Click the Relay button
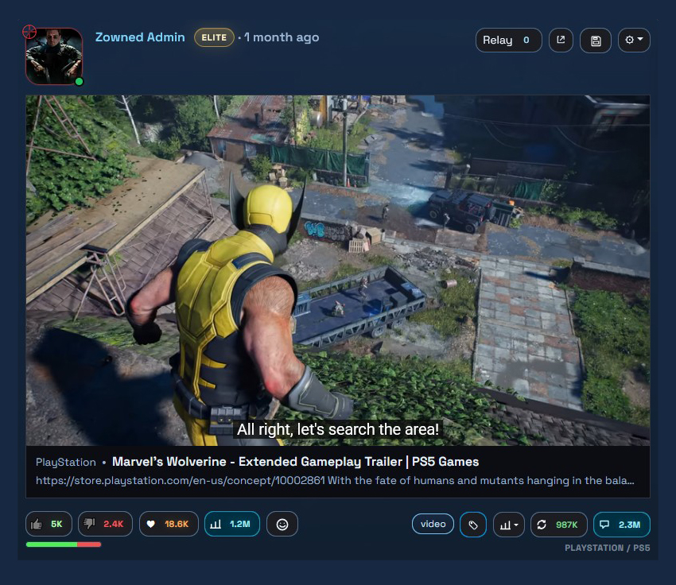This screenshot has height=585, width=676. click(x=509, y=40)
